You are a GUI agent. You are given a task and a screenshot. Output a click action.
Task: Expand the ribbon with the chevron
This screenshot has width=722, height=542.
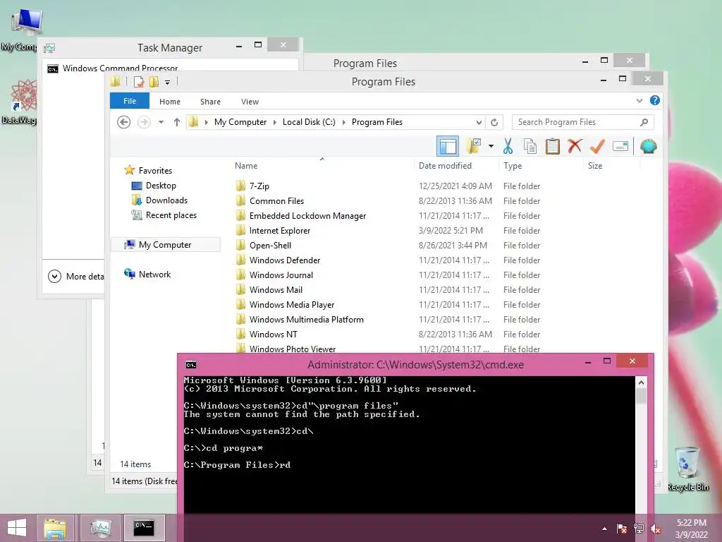(639, 100)
